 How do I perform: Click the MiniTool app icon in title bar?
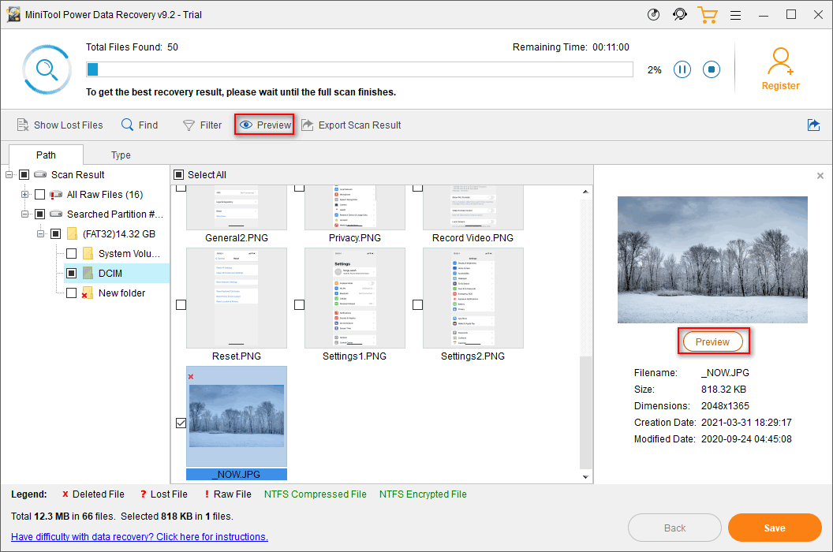13,14
